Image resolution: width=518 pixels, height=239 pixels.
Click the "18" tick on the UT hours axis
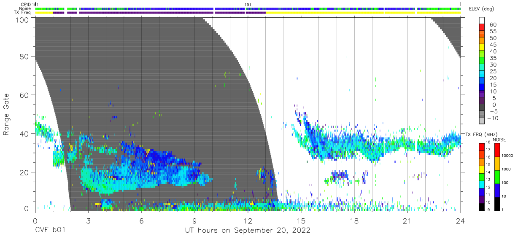tap(354, 221)
